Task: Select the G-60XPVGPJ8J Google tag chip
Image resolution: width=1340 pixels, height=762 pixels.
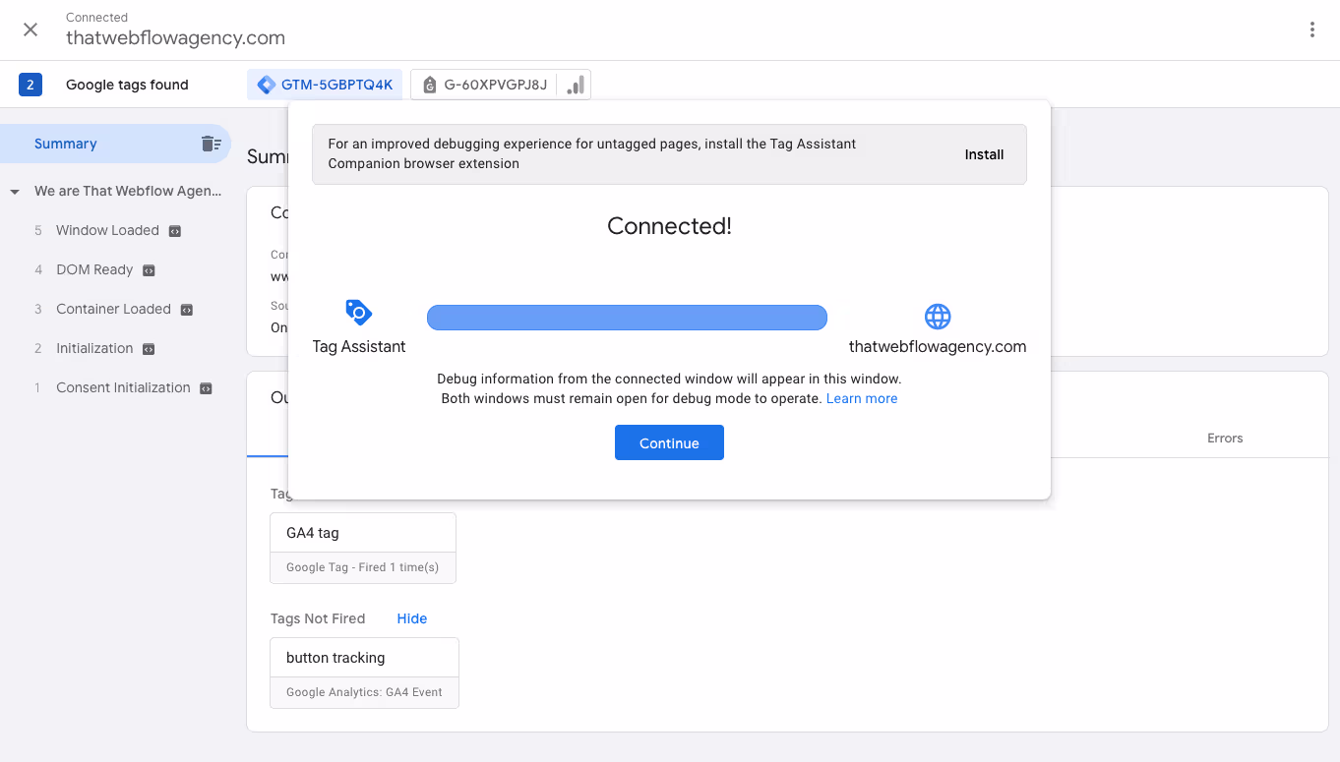Action: click(484, 85)
